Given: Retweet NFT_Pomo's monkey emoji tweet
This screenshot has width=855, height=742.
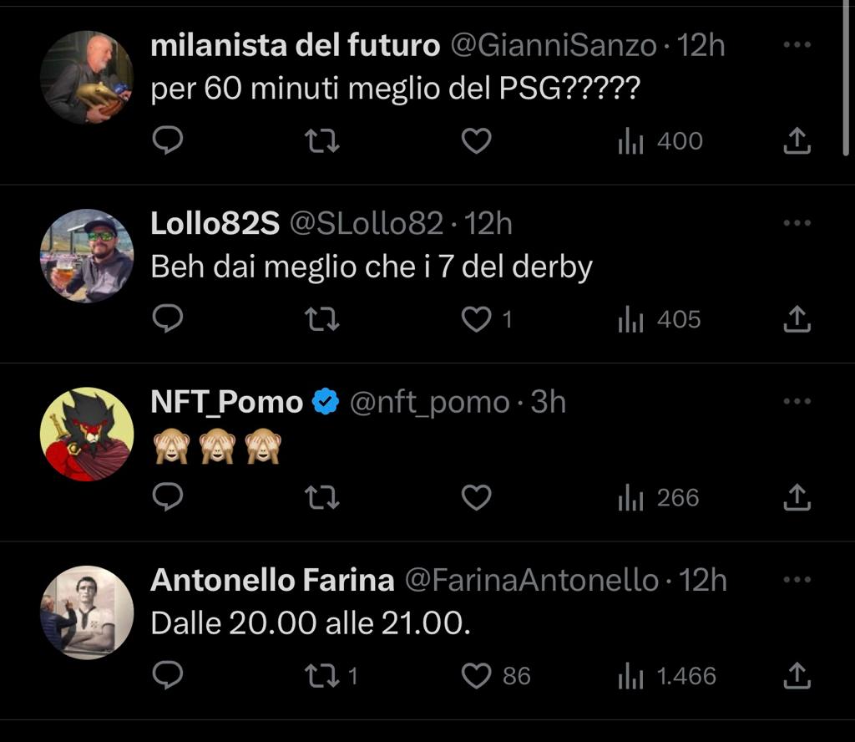Looking at the screenshot, I should [322, 498].
